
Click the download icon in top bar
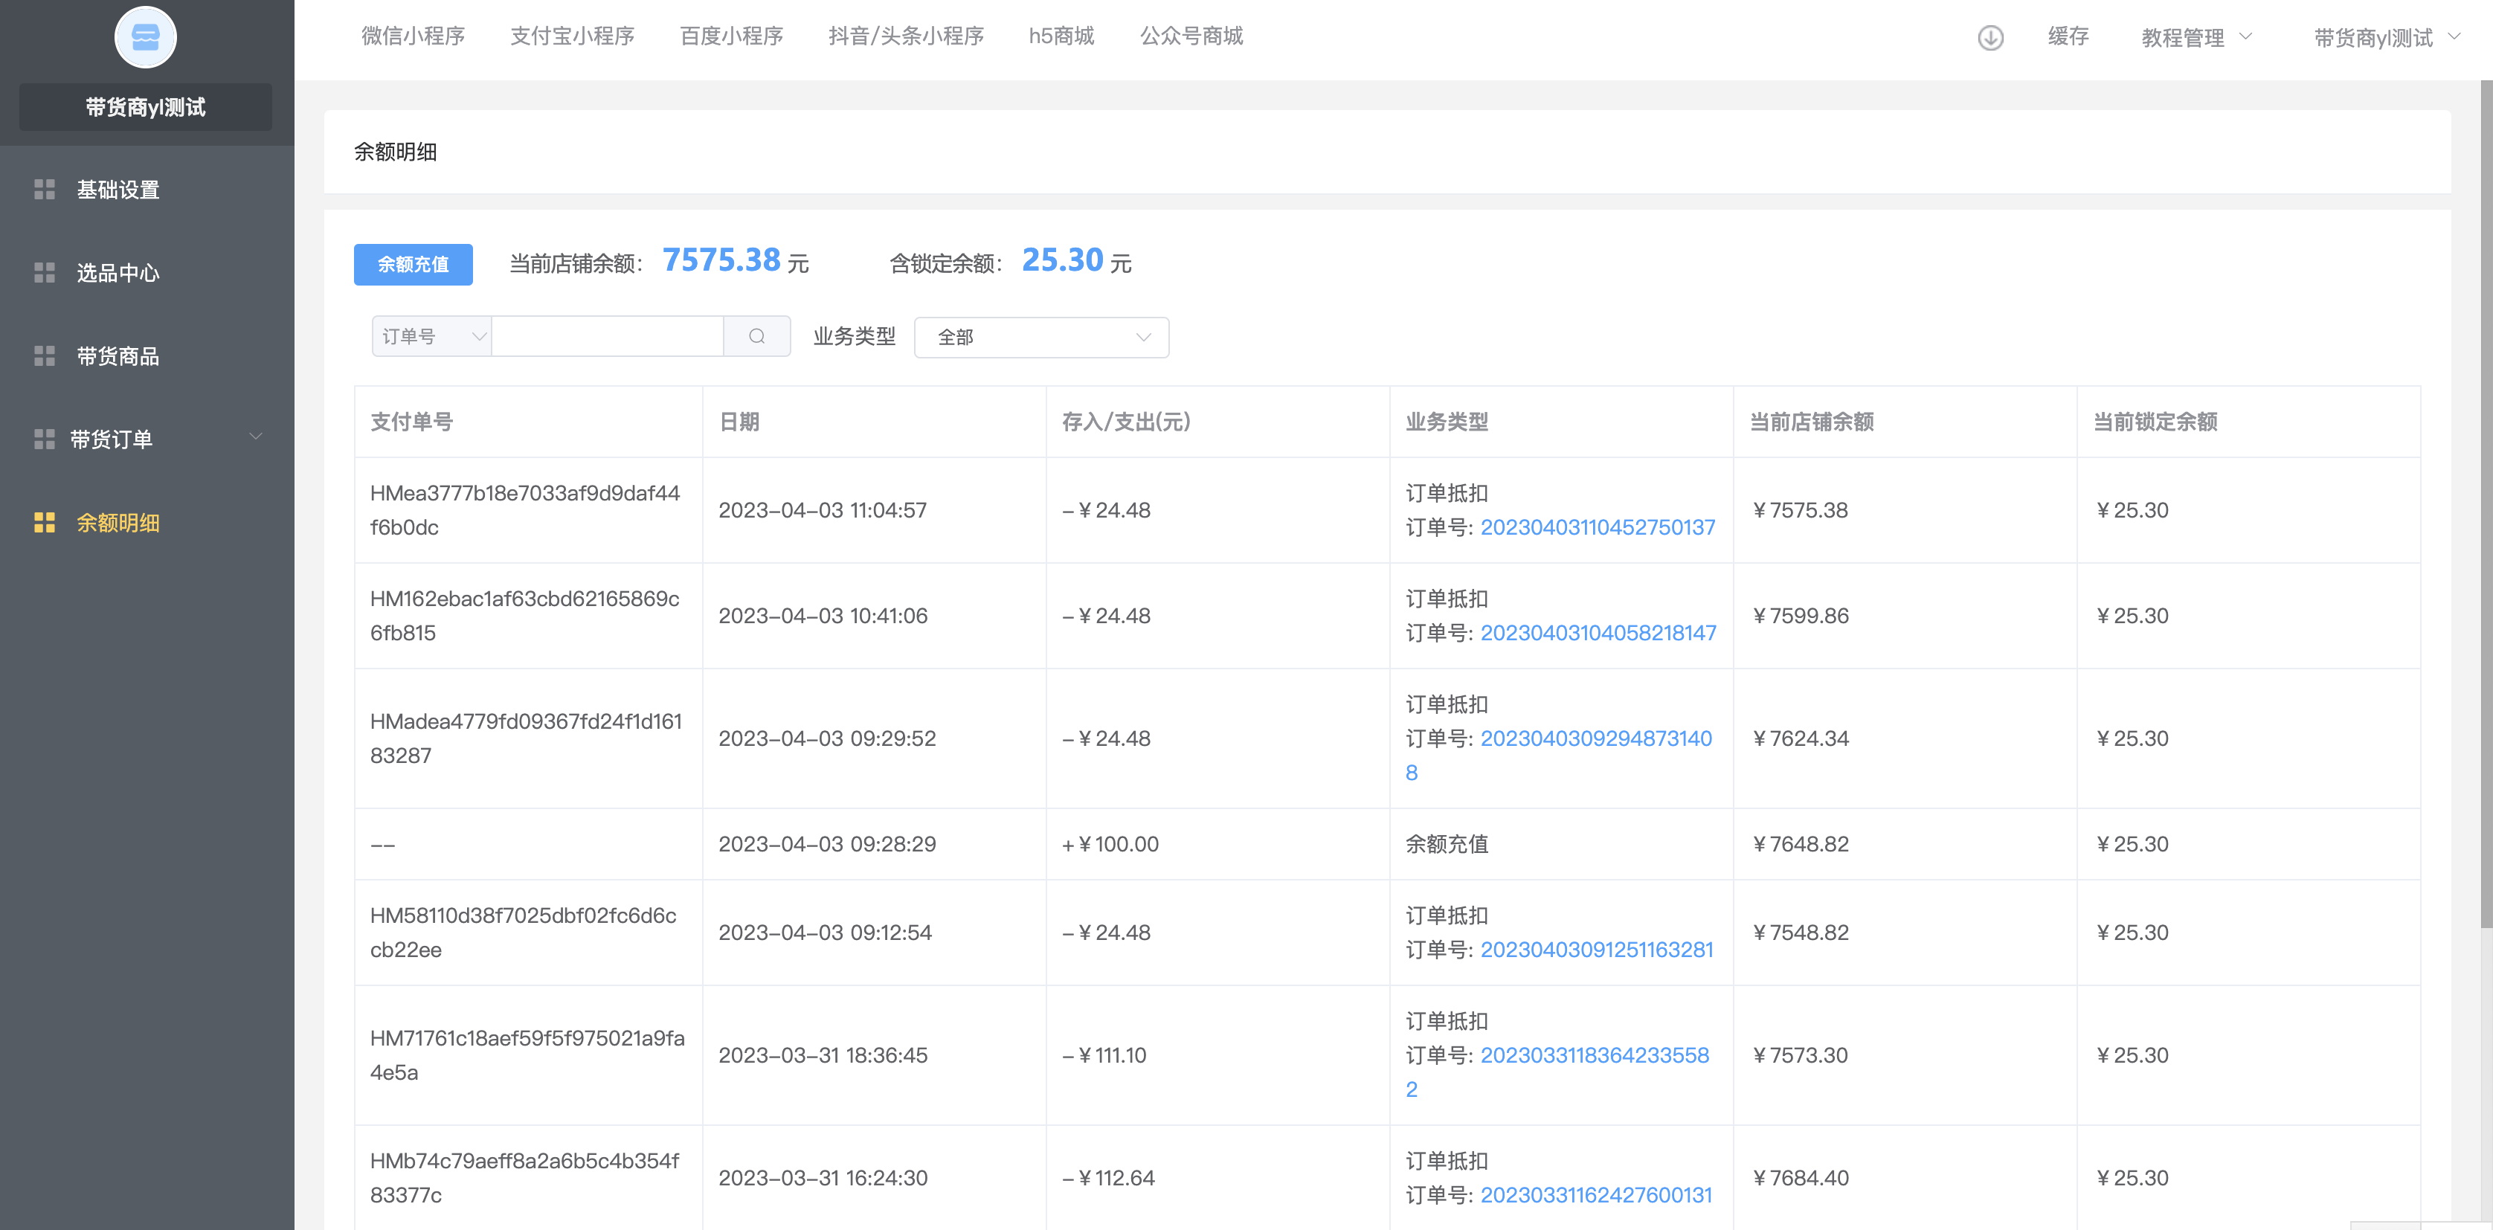pyautogui.click(x=1989, y=38)
